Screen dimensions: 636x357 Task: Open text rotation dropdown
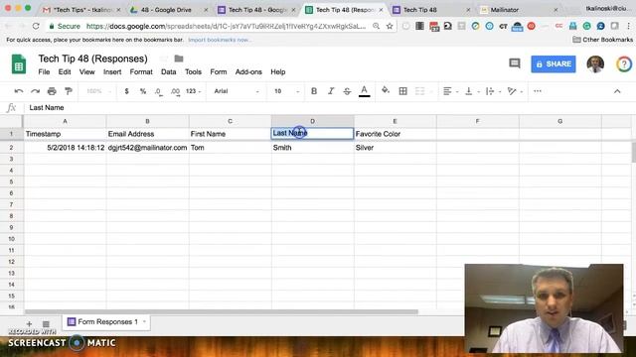(x=515, y=91)
